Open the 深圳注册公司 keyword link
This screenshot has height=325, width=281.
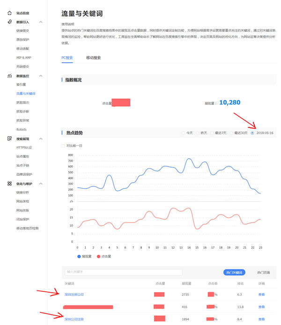(x=74, y=294)
